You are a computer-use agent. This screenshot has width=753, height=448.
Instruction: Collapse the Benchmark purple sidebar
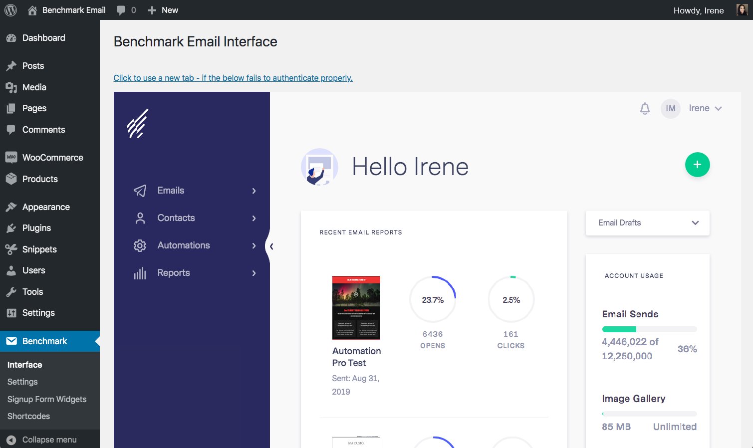[x=271, y=246]
